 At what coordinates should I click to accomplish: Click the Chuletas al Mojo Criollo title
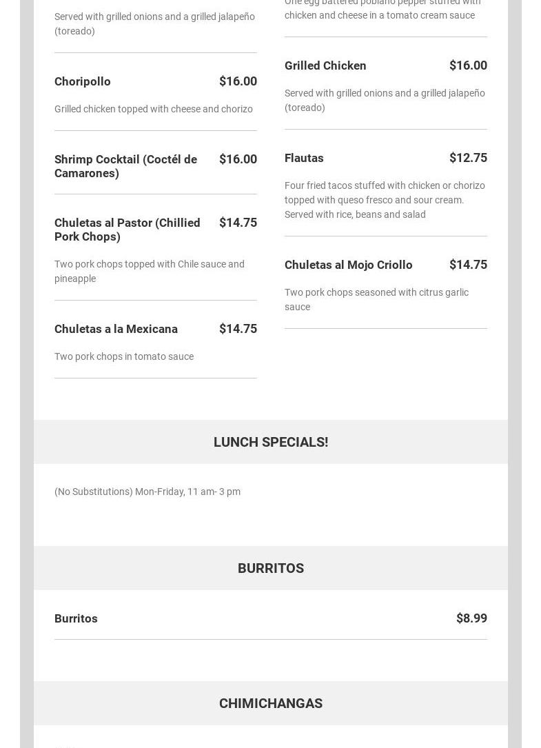[348, 265]
